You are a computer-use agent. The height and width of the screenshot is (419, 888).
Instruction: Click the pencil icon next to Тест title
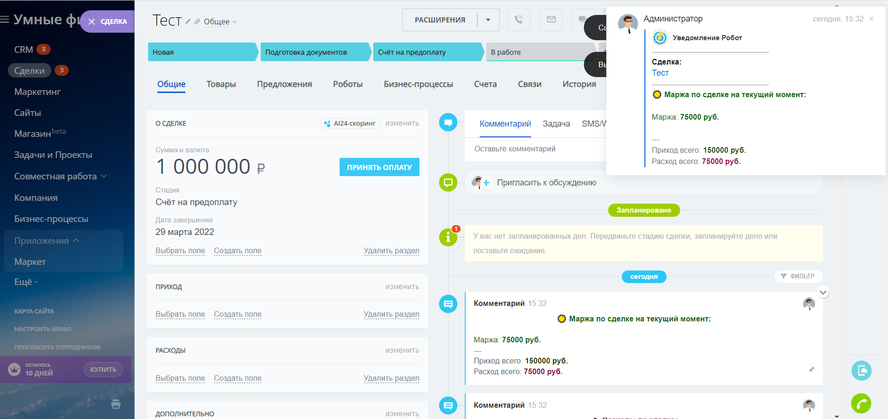[188, 21]
